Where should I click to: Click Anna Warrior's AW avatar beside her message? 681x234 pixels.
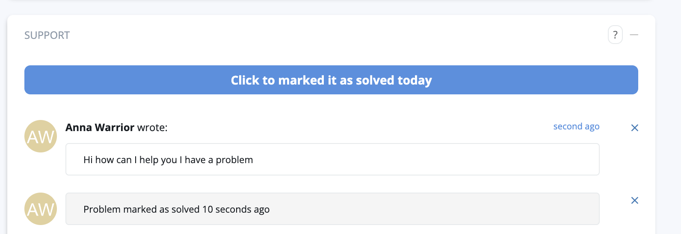41,136
